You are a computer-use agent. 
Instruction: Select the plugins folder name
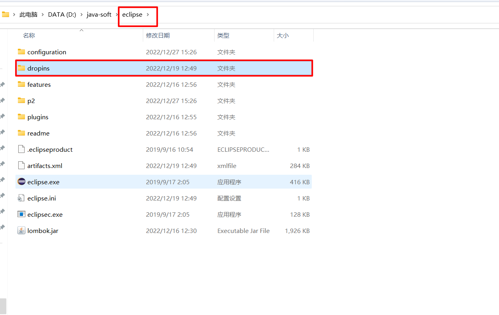pos(38,117)
